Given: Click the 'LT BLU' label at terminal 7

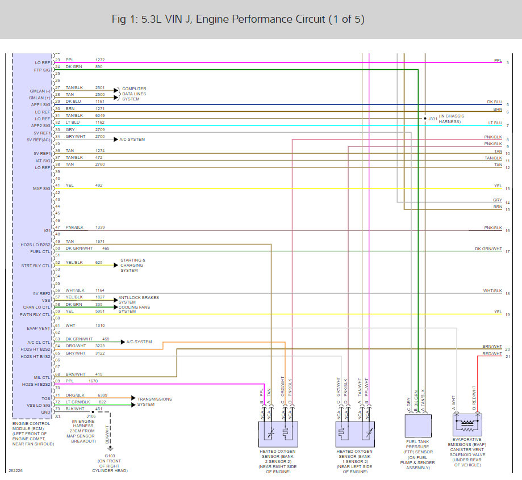Looking at the screenshot, I should coord(495,123).
